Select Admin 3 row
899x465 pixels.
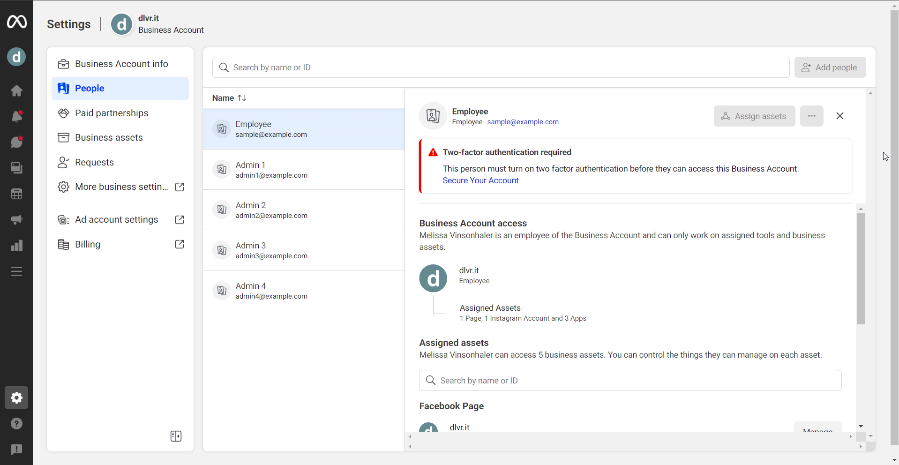click(304, 250)
